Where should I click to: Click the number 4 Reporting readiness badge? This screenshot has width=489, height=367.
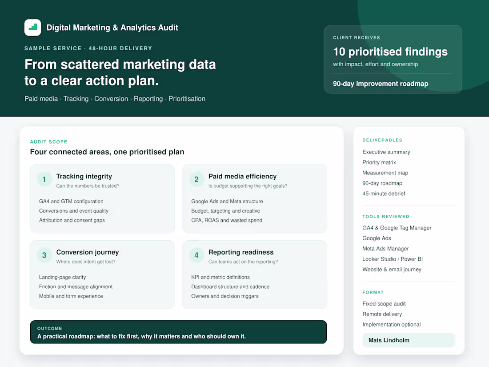196,255
